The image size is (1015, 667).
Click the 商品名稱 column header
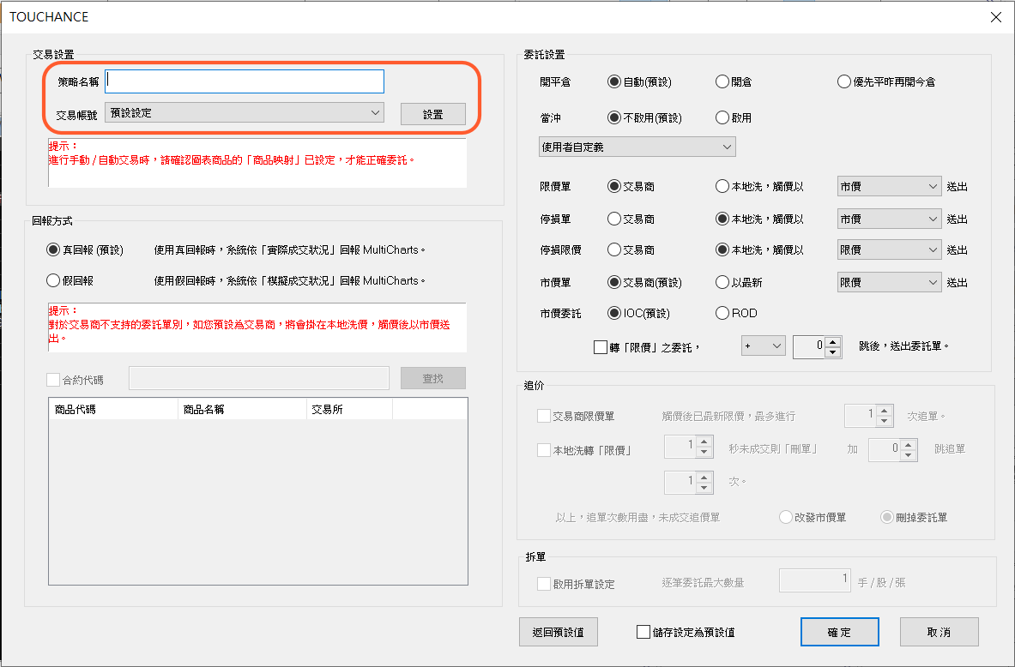(x=242, y=409)
